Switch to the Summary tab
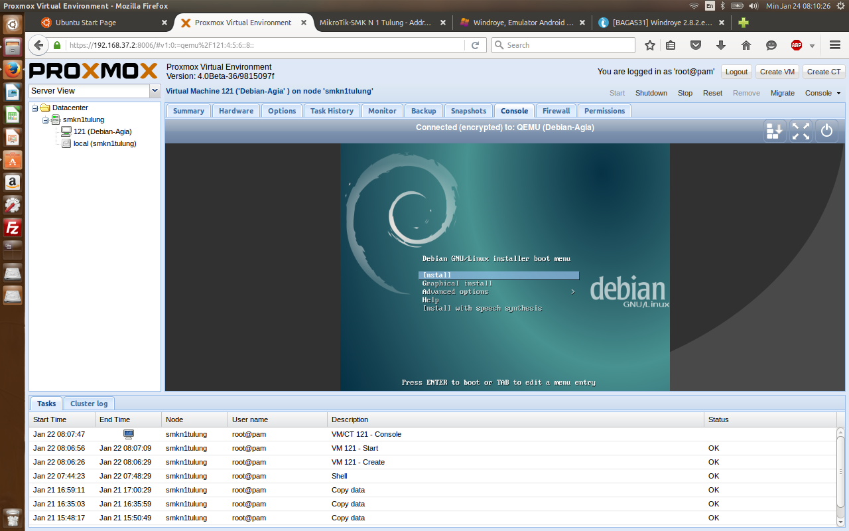 (188, 111)
